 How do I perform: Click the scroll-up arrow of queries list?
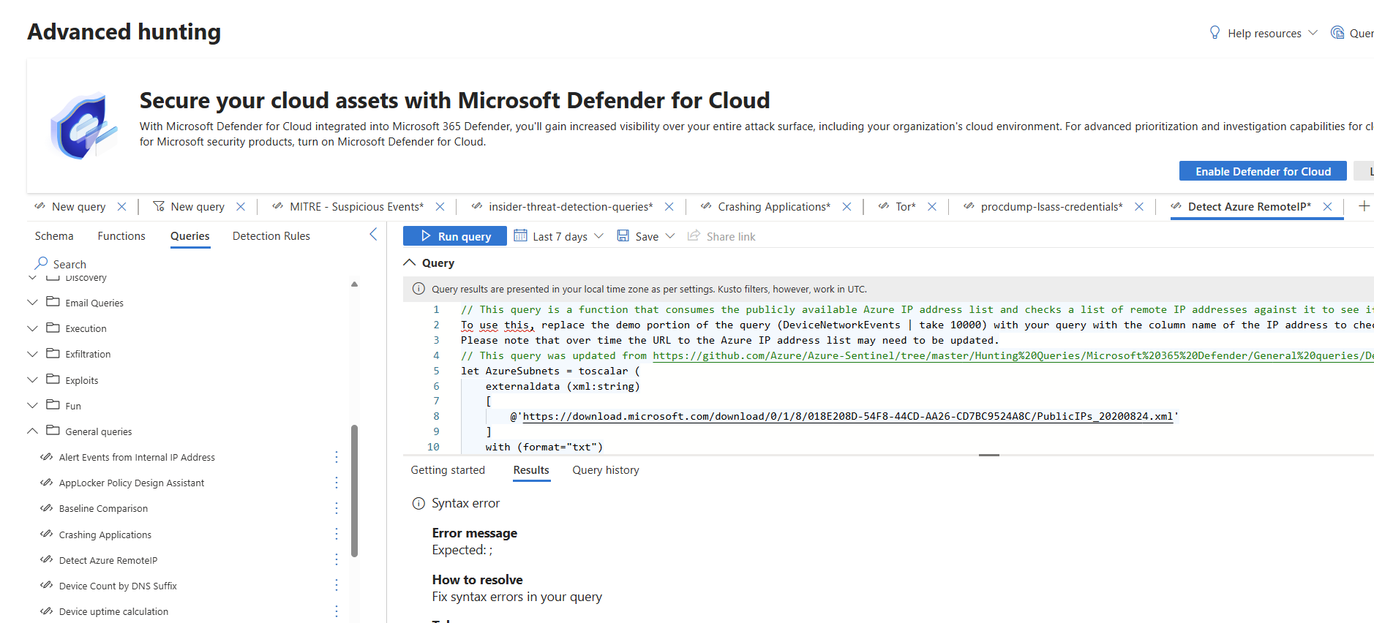click(355, 284)
